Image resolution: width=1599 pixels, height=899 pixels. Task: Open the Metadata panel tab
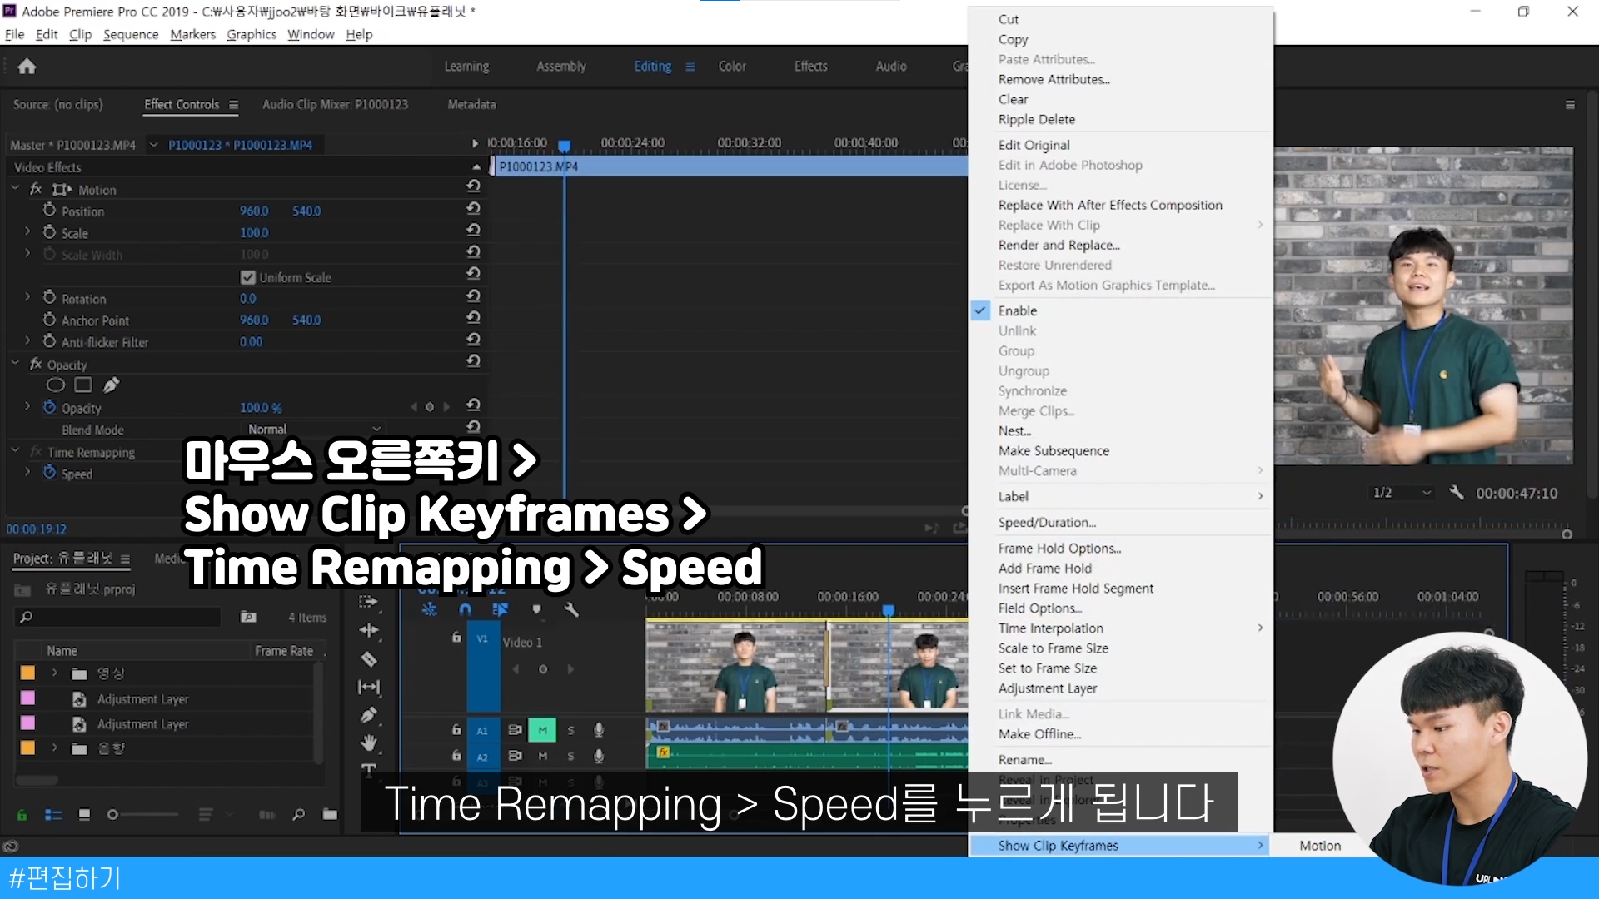pos(471,105)
